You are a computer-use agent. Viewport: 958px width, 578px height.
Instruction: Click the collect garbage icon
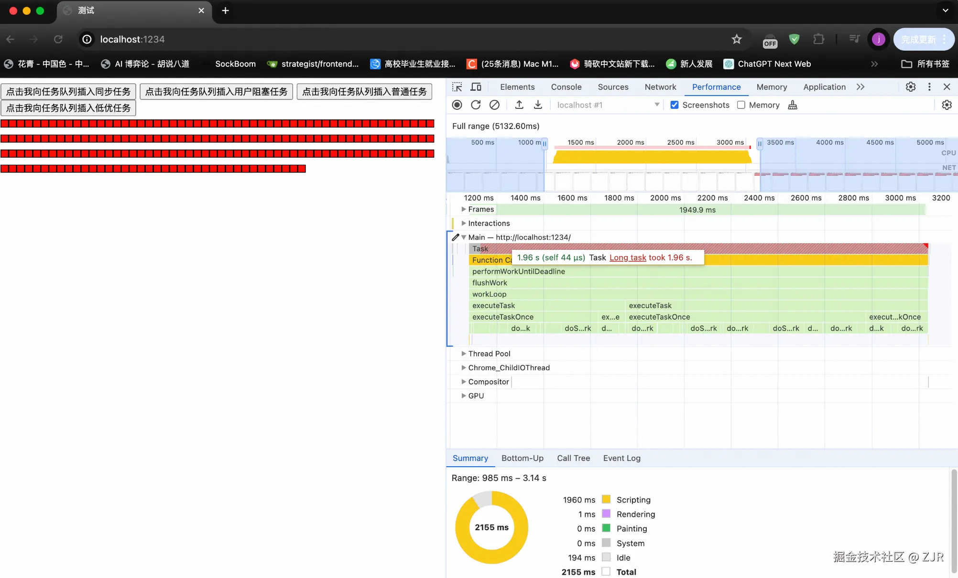793,105
